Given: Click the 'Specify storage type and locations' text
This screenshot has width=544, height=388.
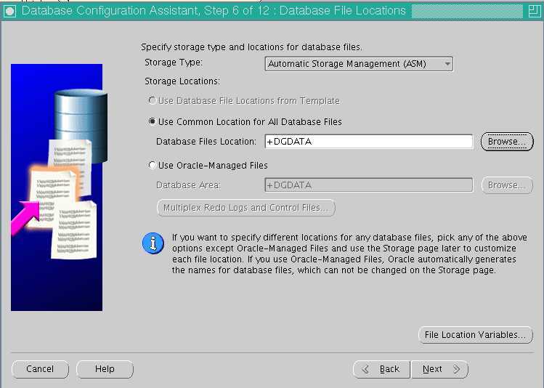Looking at the screenshot, I should (x=251, y=47).
